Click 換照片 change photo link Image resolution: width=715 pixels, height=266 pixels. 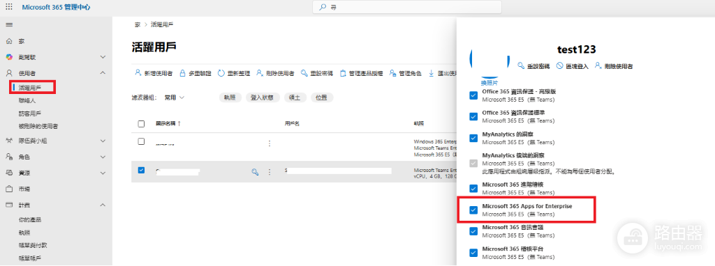[x=489, y=83]
